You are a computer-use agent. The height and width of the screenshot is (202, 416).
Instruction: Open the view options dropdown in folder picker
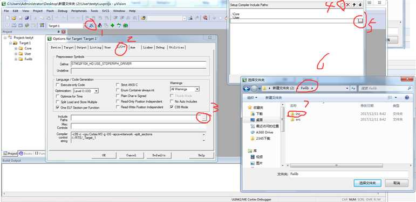(x=396, y=97)
